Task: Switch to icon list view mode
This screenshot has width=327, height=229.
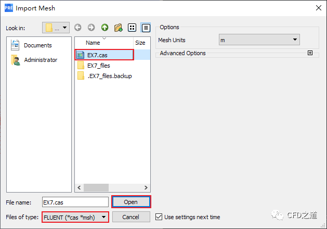Action: (x=132, y=28)
